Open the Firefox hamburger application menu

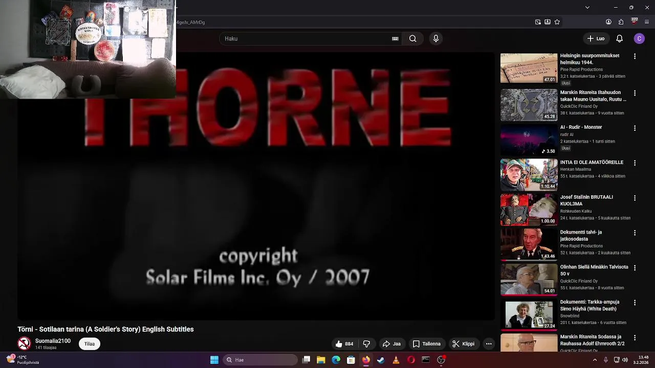pos(647,22)
